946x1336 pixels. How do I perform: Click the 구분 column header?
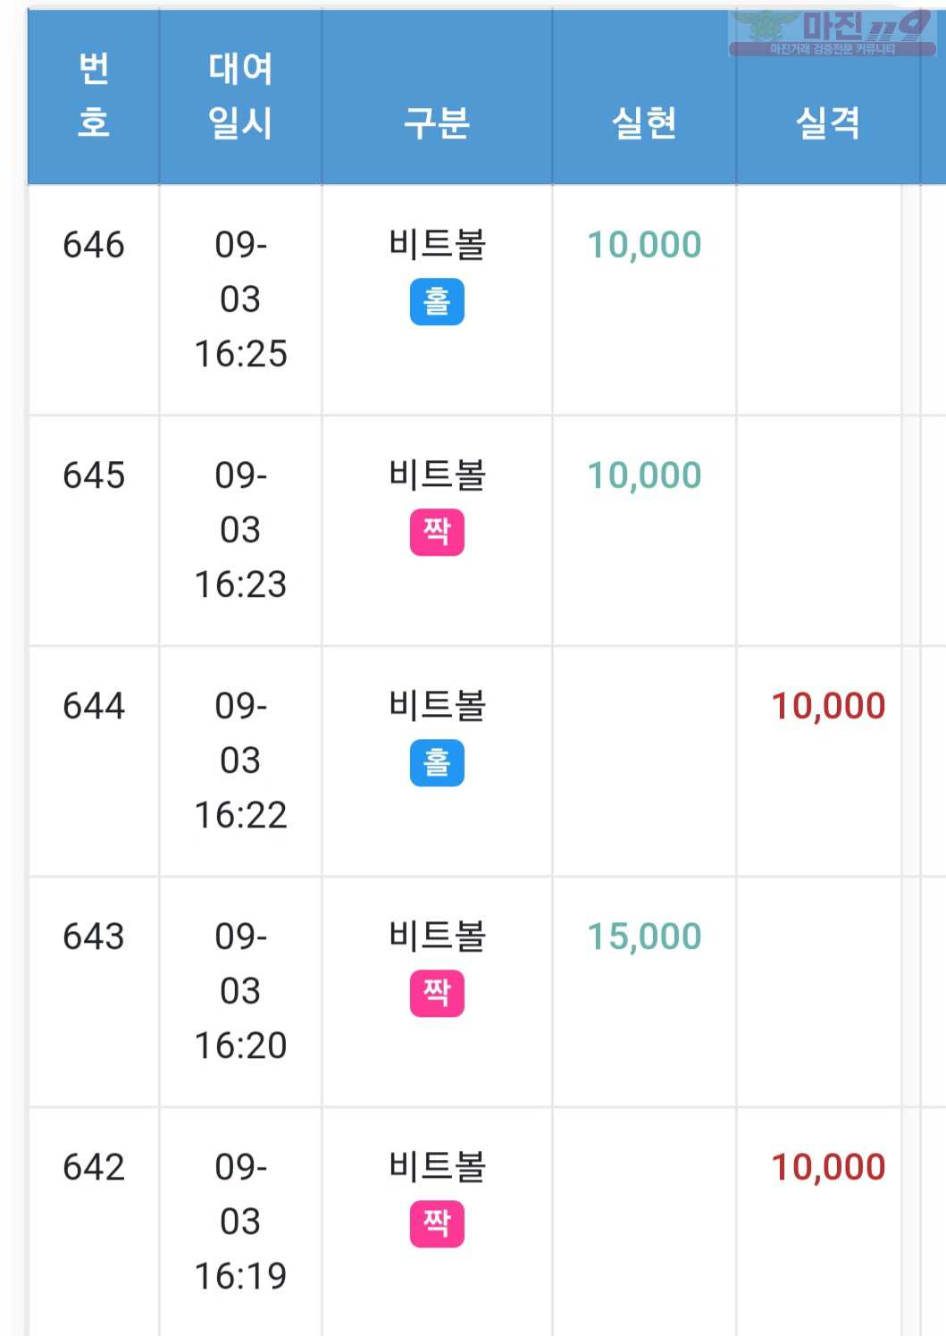tap(437, 122)
